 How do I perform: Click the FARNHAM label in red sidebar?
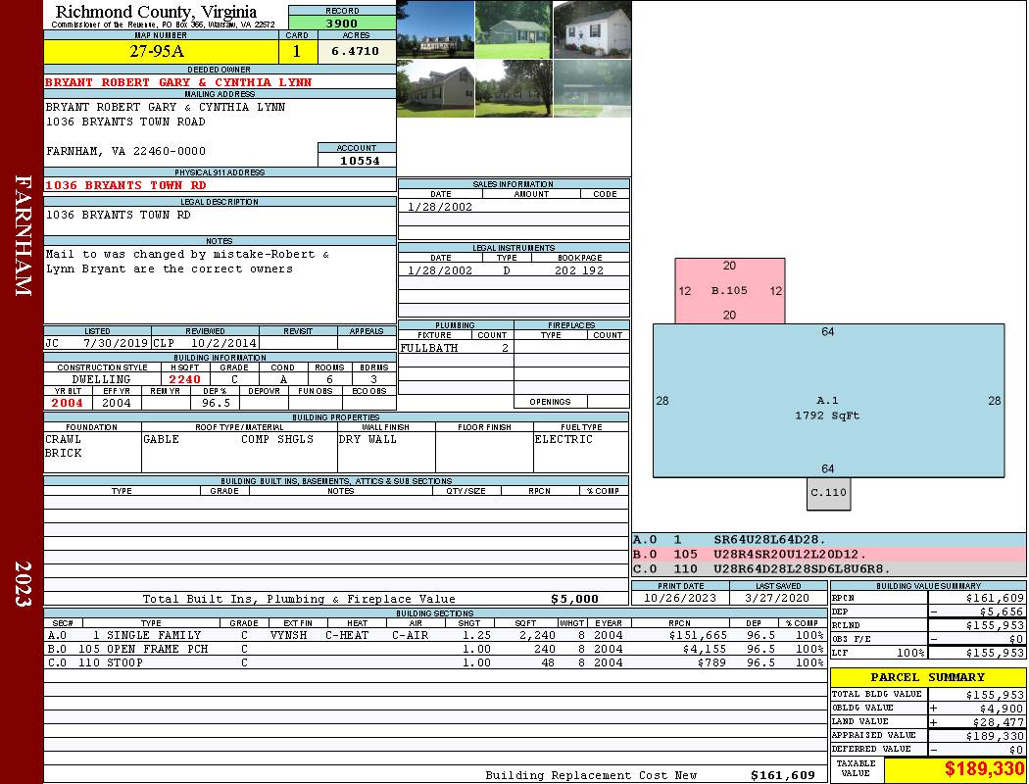24,235
